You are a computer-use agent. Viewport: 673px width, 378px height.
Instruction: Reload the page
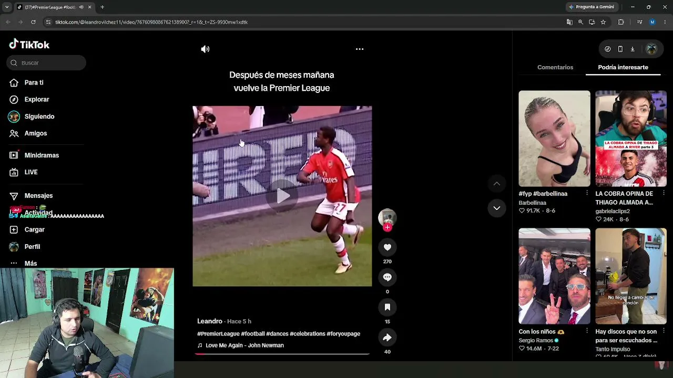pos(33,22)
